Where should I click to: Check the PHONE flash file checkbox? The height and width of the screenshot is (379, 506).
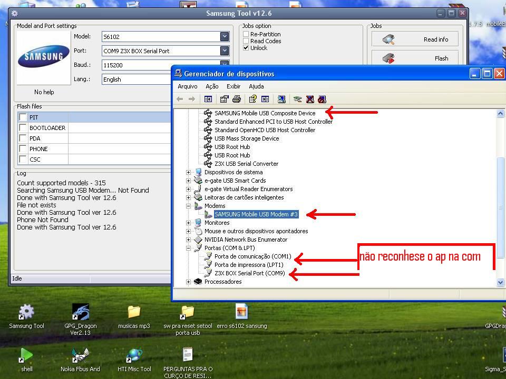coord(23,148)
